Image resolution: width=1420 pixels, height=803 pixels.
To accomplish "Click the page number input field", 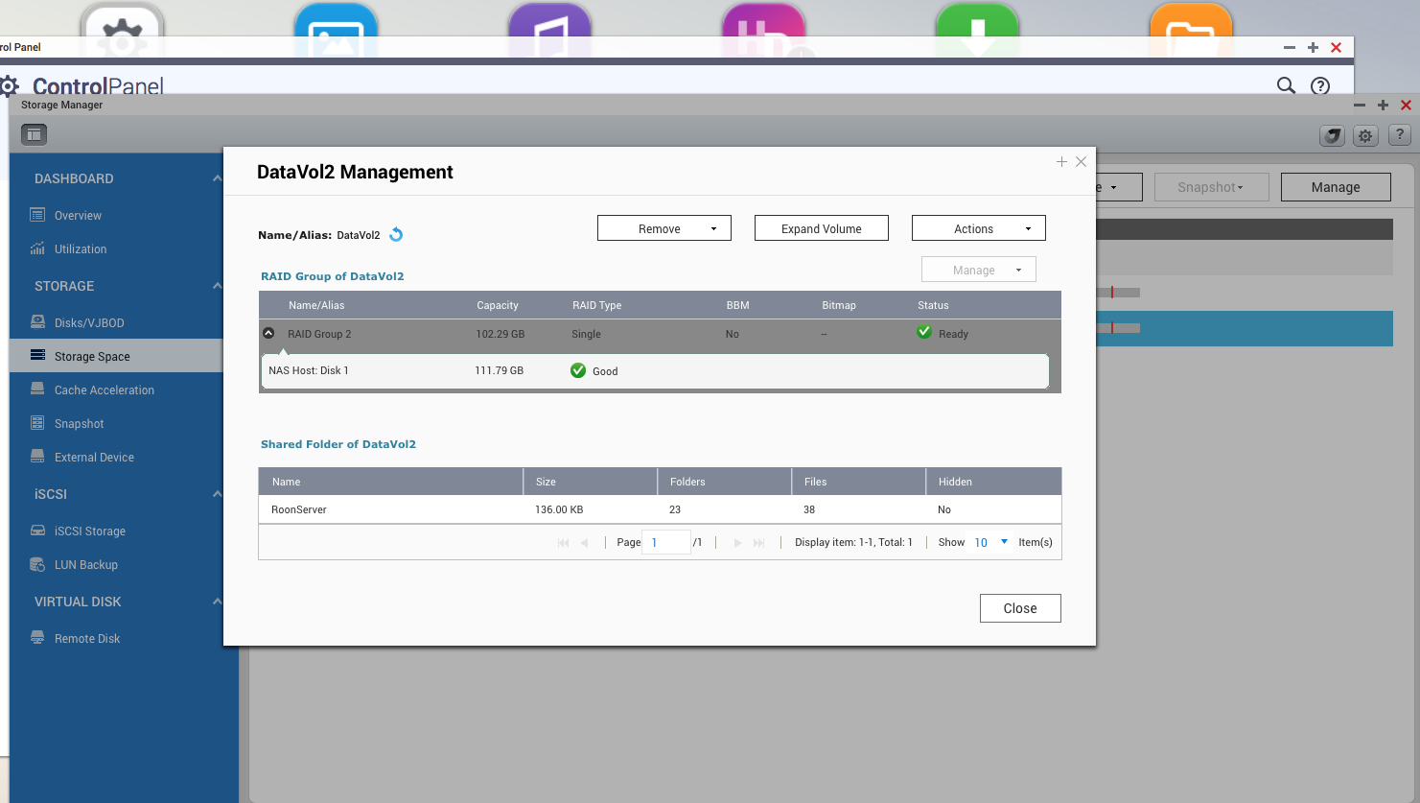I will tap(665, 542).
